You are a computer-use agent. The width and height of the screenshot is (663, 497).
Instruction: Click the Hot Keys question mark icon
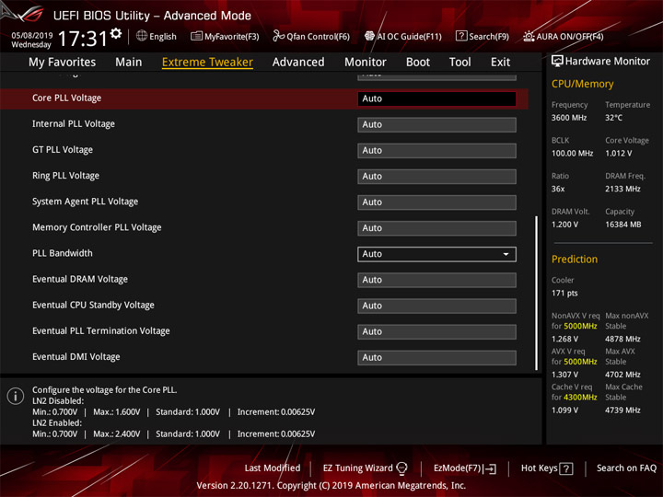[x=566, y=468]
